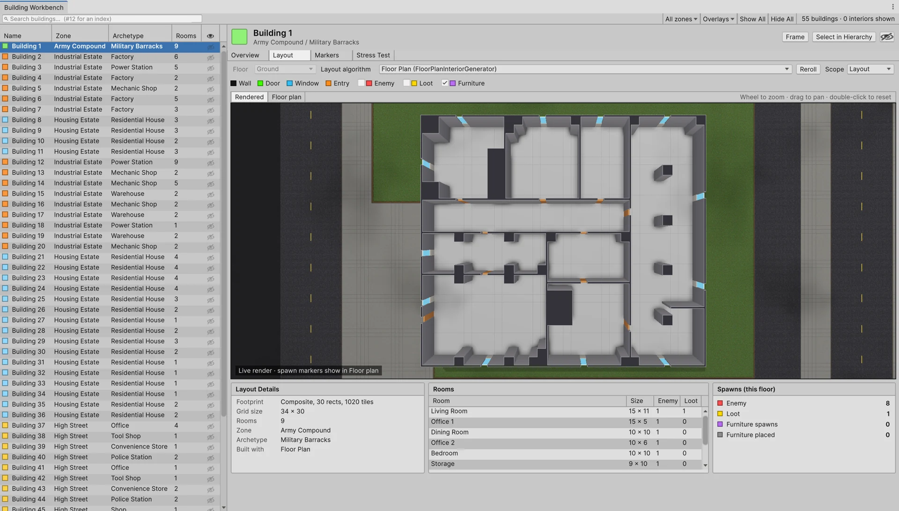Click the red Enemy icon in Spawns panel

click(x=720, y=403)
